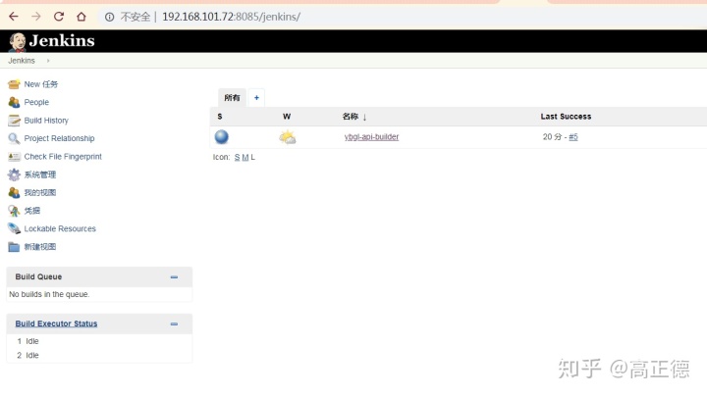Viewport: 707px width, 397px height.
Task: Set icon size to M
Action: pyautogui.click(x=245, y=157)
